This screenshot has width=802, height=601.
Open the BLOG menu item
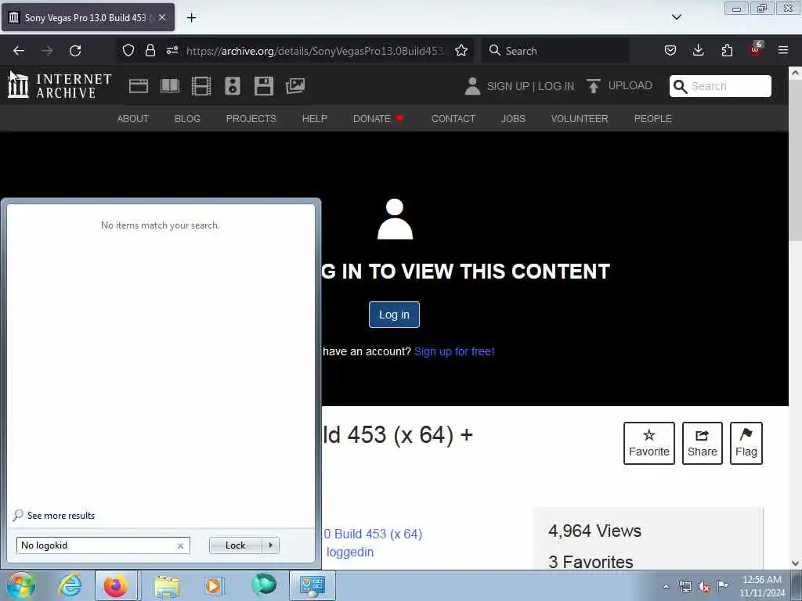pos(187,119)
